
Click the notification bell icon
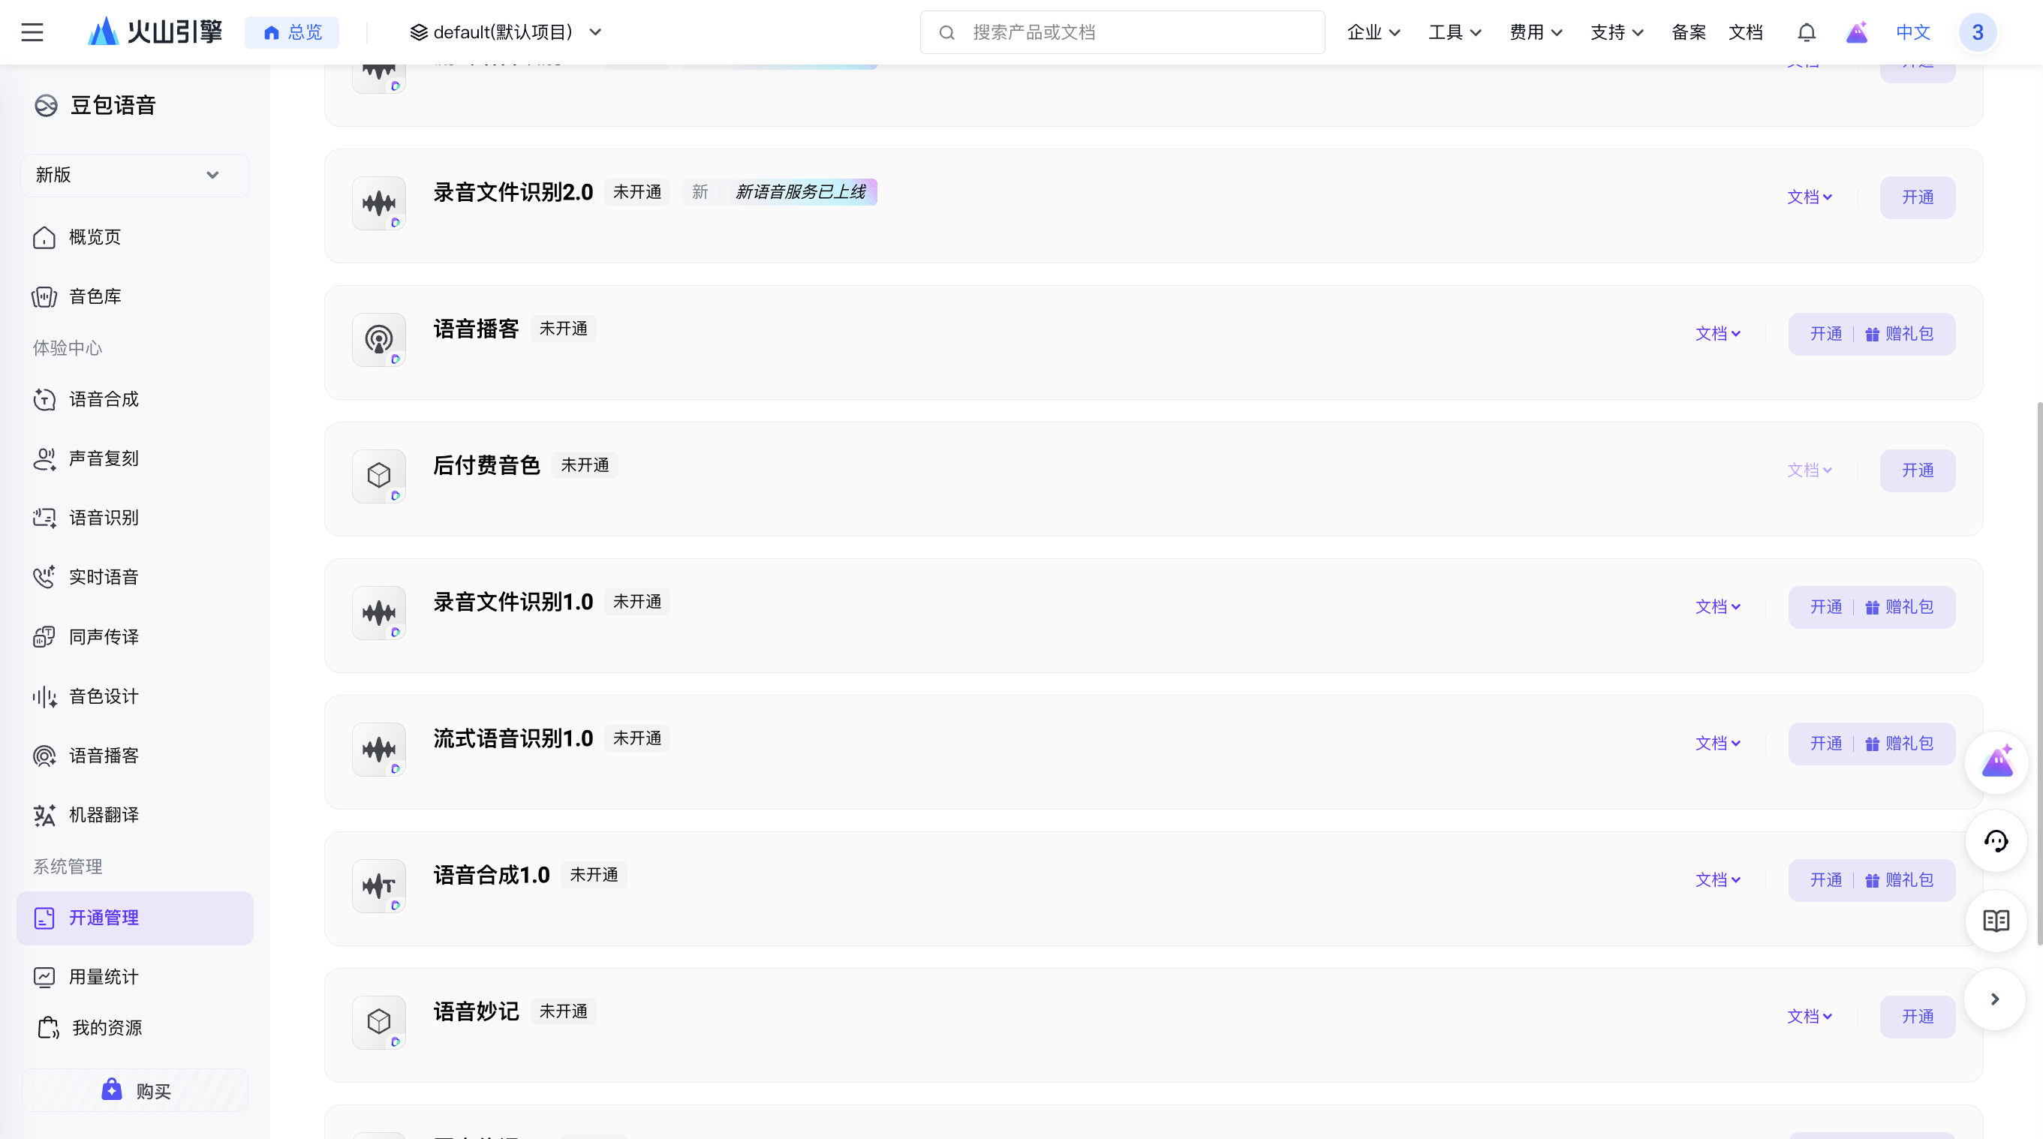click(x=1807, y=32)
